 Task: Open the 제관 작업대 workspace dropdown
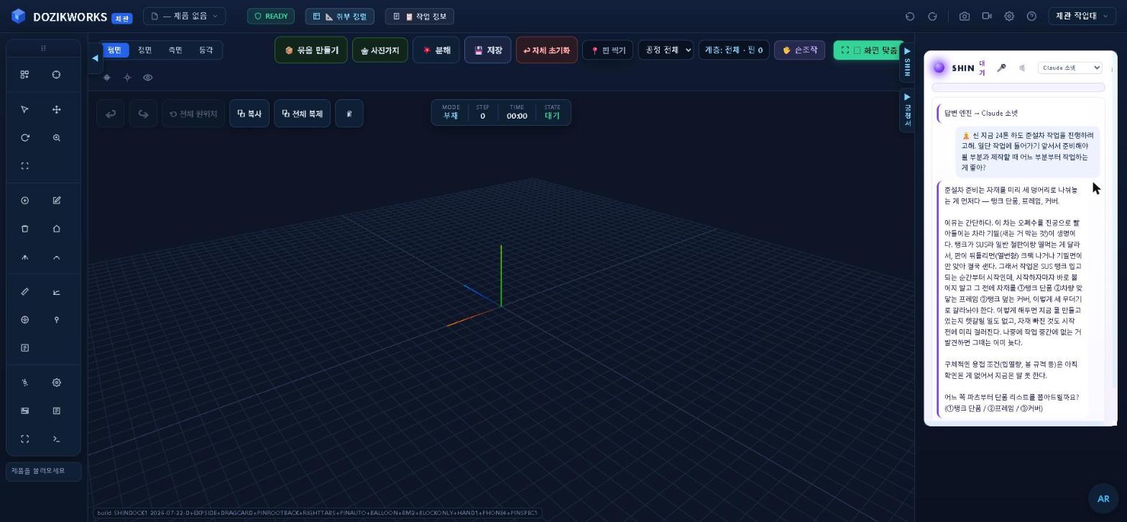pyautogui.click(x=1081, y=16)
